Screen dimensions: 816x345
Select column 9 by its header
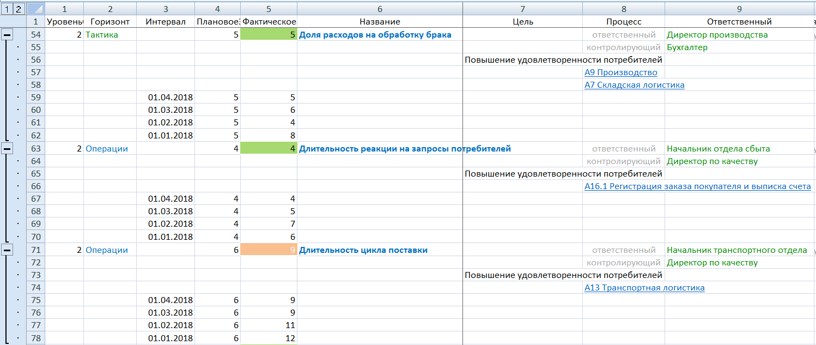tap(739, 9)
